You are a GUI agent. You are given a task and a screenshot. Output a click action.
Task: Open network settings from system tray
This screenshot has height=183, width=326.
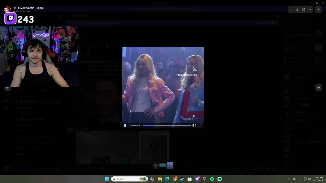pos(305,179)
